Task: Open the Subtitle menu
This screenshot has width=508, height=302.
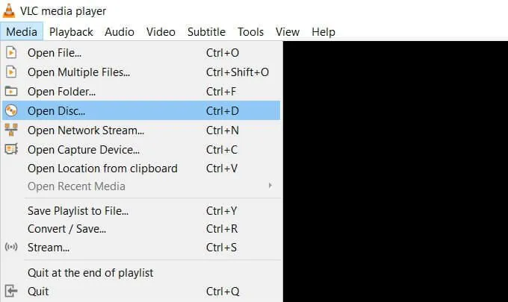Action: point(206,32)
